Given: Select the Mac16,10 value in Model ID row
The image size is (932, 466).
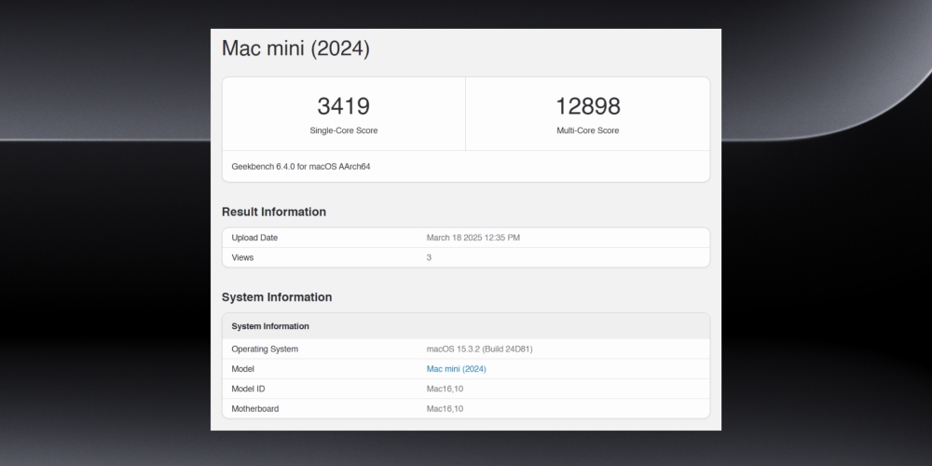Looking at the screenshot, I should pos(445,389).
